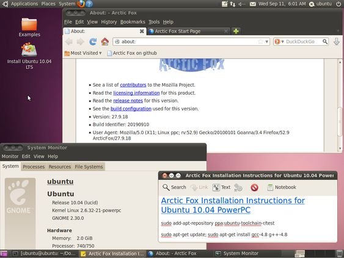
Task: Switch to Arctic Fox Start Page tab
Action: tap(189, 31)
